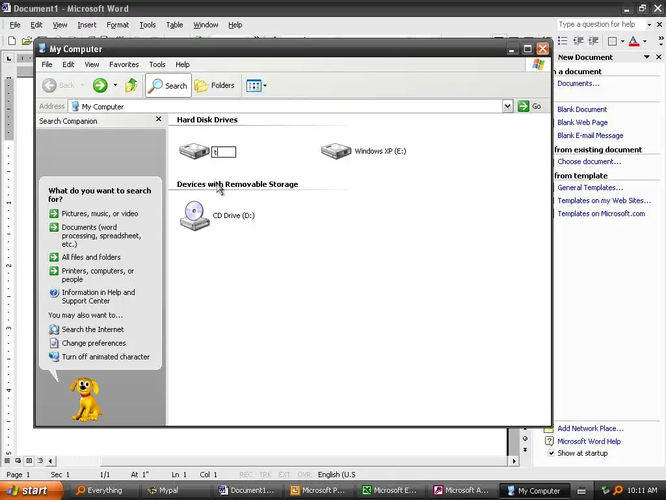
Task: Click Choose document... link
Action: click(x=589, y=161)
